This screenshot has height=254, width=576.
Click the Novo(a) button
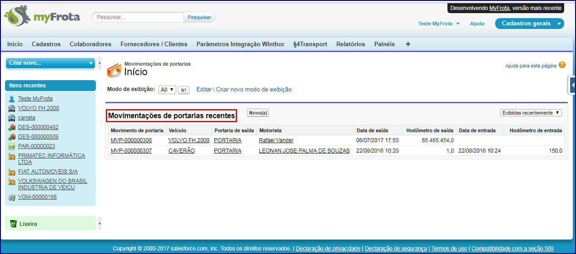(x=258, y=113)
